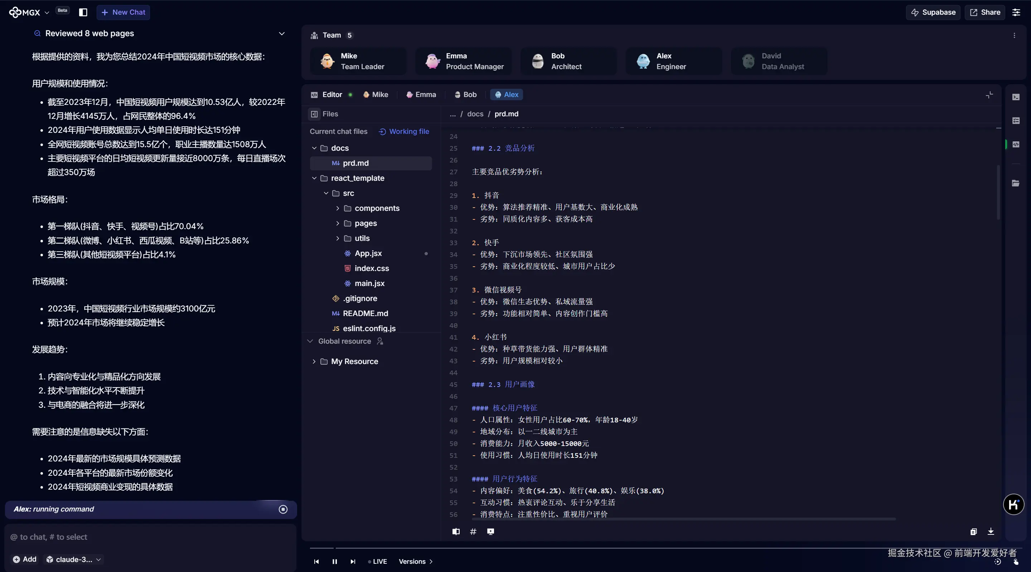Screen dimensions: 1031x572
Task: Pause the playback
Action: [x=335, y=562]
